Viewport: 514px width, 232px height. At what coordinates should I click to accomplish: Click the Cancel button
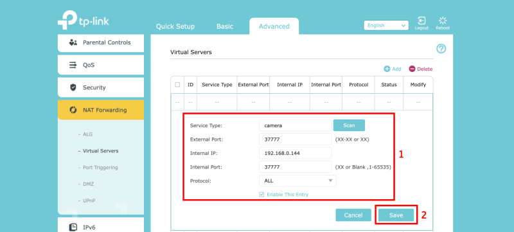tap(353, 215)
